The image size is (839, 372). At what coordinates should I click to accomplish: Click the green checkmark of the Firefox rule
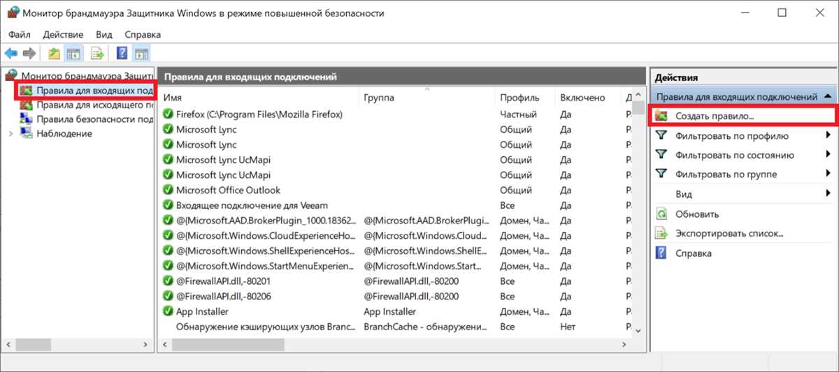[x=168, y=114]
